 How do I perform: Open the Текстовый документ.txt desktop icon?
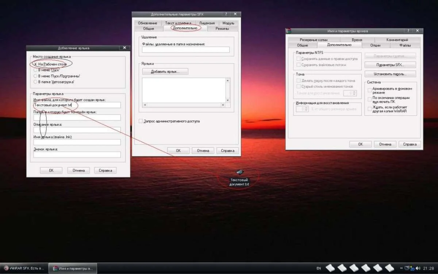[239, 178]
